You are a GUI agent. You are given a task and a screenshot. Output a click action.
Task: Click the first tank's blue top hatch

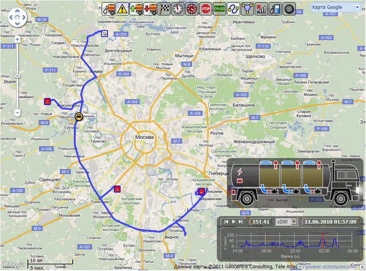[265, 162]
